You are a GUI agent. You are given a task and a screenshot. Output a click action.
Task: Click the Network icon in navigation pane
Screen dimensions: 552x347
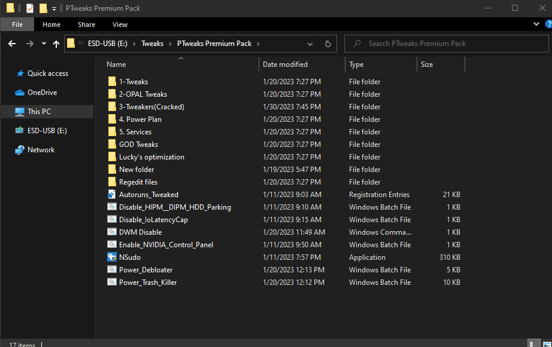(x=20, y=150)
